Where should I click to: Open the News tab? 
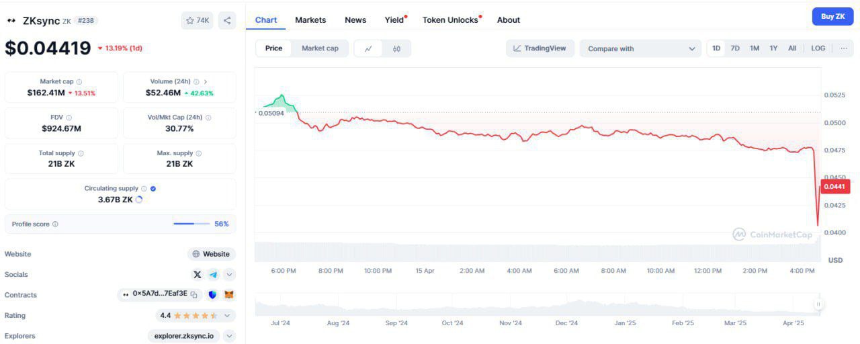(355, 19)
